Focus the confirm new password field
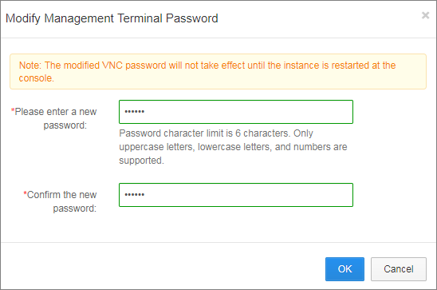The width and height of the screenshot is (437, 290). 236,195
